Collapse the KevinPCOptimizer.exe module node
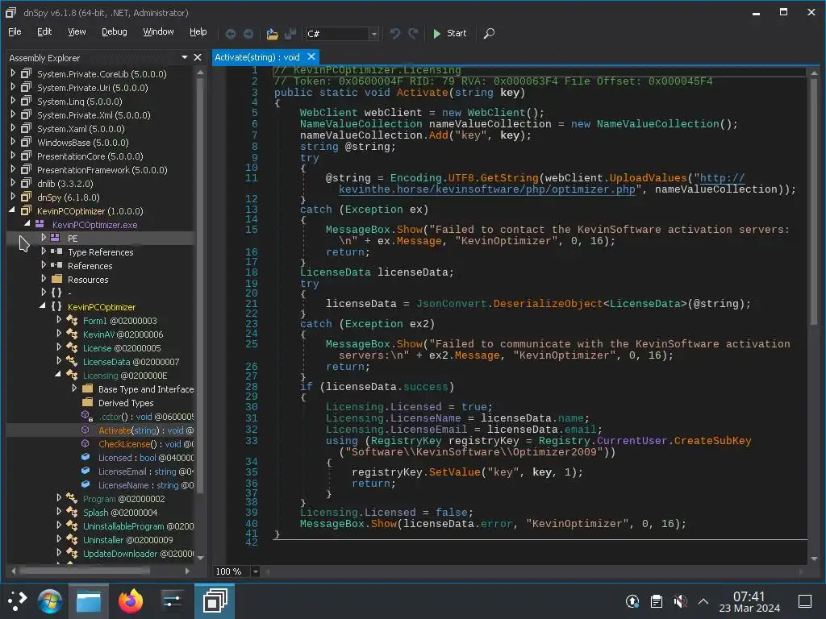 (x=27, y=224)
